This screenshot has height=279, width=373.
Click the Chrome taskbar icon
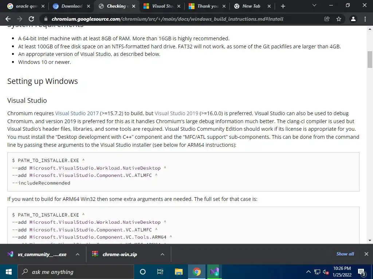click(196, 272)
